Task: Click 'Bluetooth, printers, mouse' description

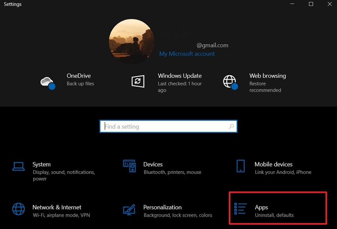Action: tap(172, 172)
